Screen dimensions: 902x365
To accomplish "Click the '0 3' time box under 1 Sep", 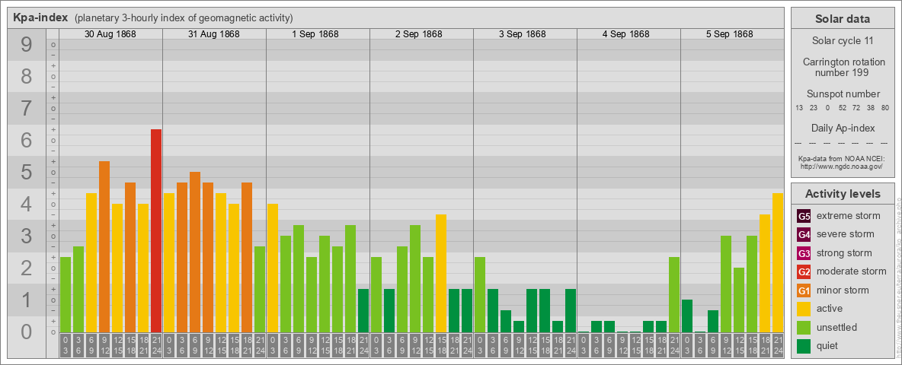I will click(273, 346).
